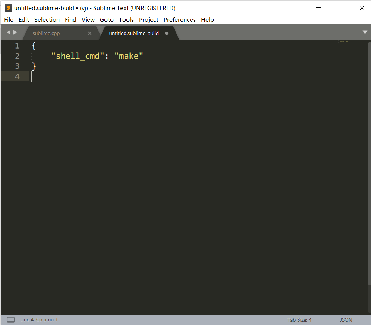Open the View menu

click(x=88, y=20)
